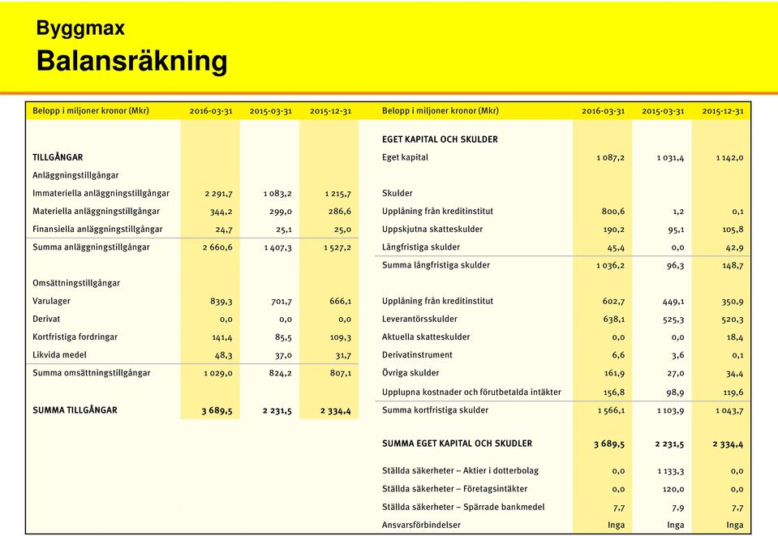Viewport: 778px width, 536px height.
Task: Click the '2 231,5' value in SUMMA EGET KAPITAL row
Action: click(x=669, y=444)
